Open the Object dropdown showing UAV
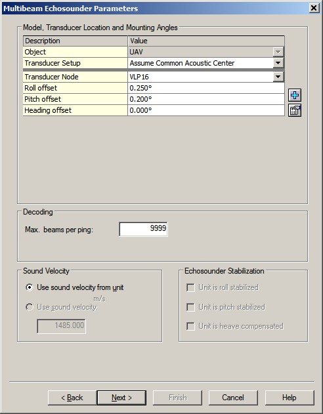The height and width of the screenshot is (414, 323). pos(278,52)
